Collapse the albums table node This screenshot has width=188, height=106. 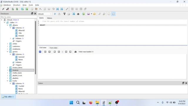point(7,25)
